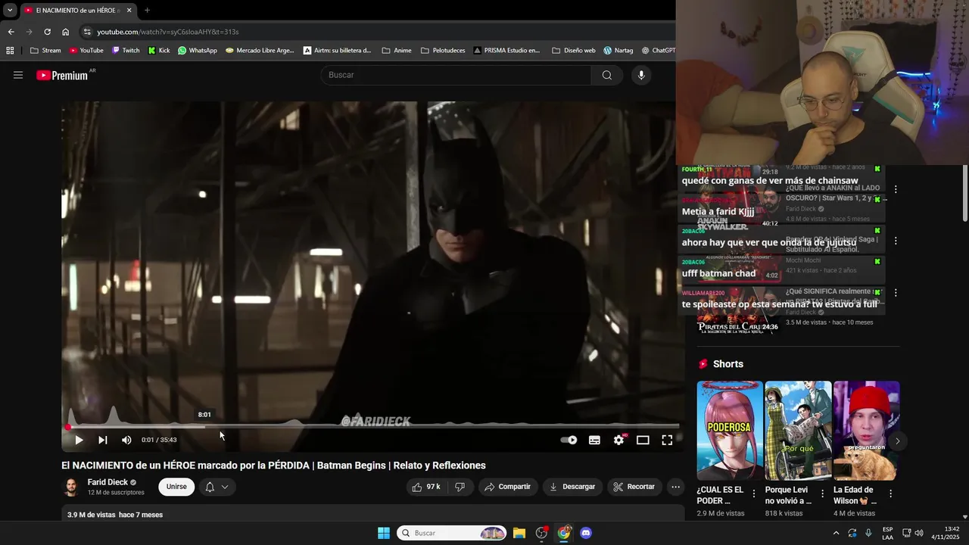This screenshot has width=969, height=545.
Task: Click the address bar URL
Action: coord(168,32)
